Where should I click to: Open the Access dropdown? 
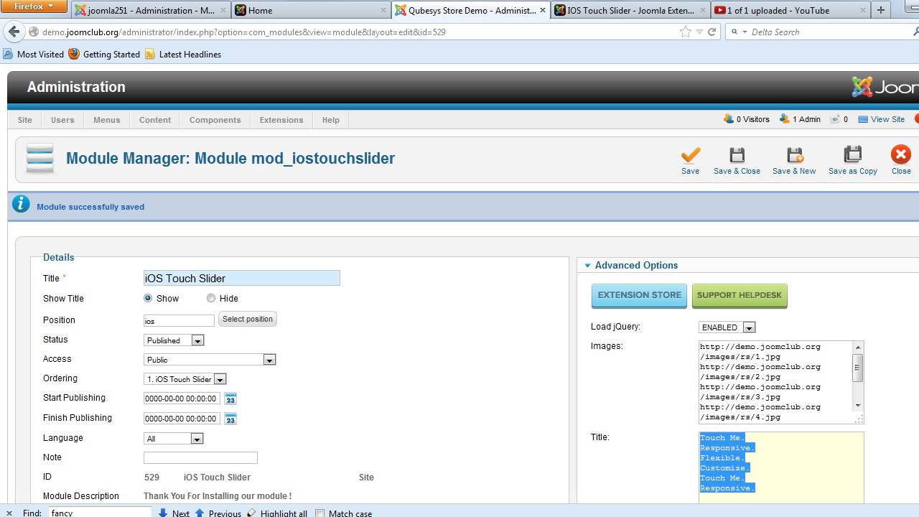point(210,360)
